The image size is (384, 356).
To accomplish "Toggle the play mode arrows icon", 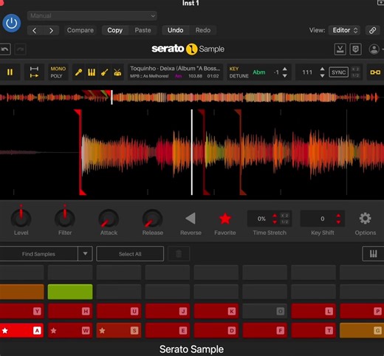I will (34, 72).
